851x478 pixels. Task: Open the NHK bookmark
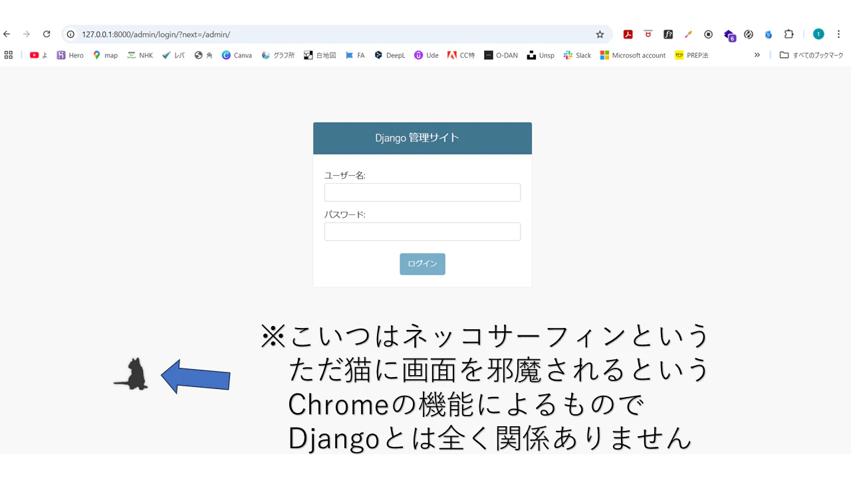140,55
